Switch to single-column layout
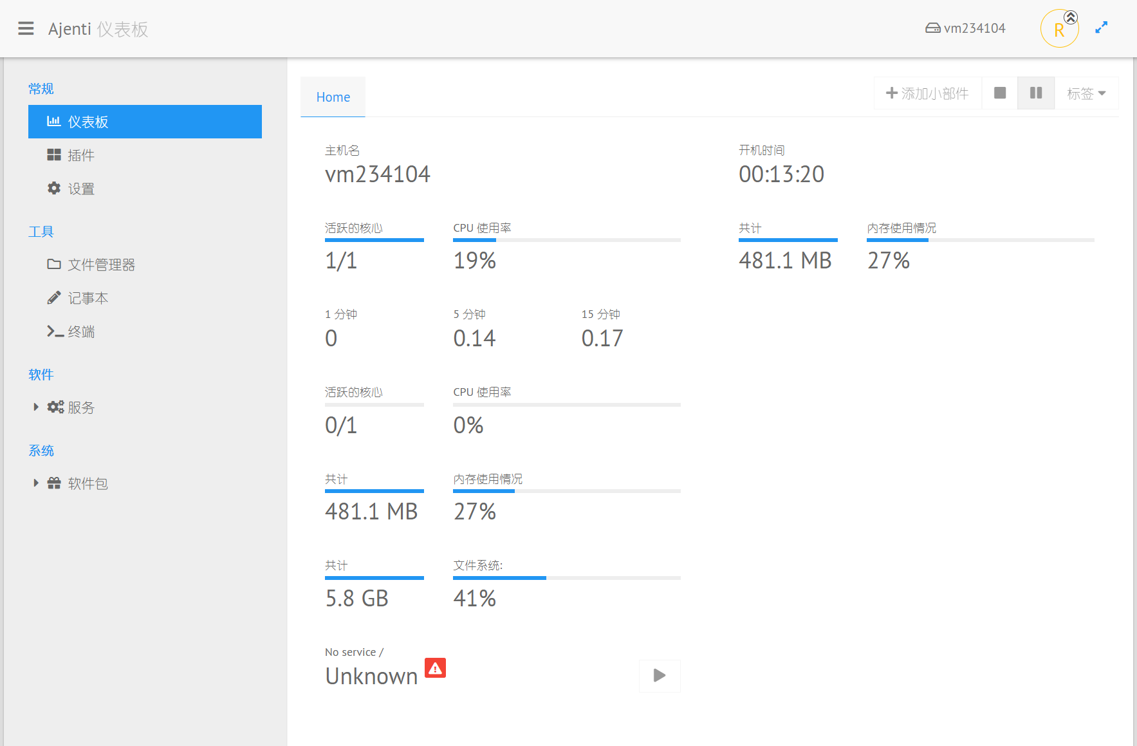1137x746 pixels. click(x=999, y=93)
